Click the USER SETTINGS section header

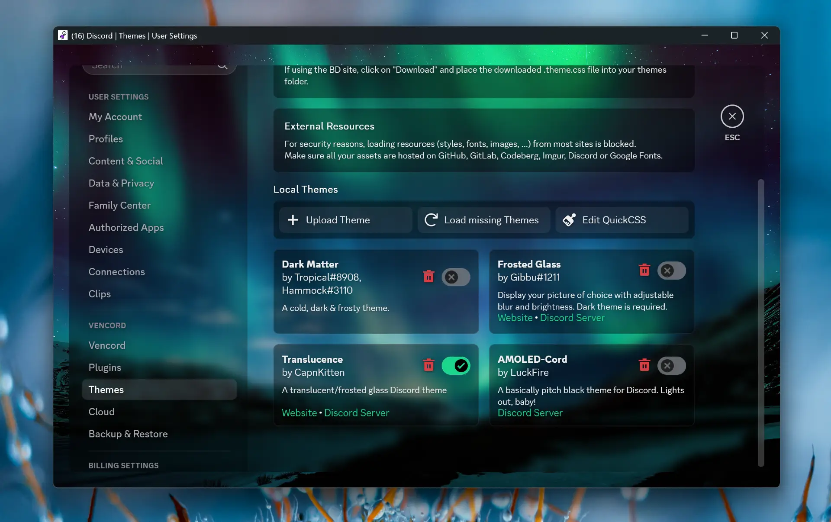(x=118, y=97)
